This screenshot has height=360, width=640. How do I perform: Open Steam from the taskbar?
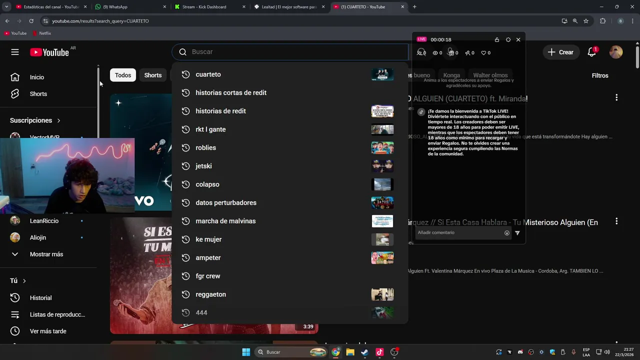364,352
